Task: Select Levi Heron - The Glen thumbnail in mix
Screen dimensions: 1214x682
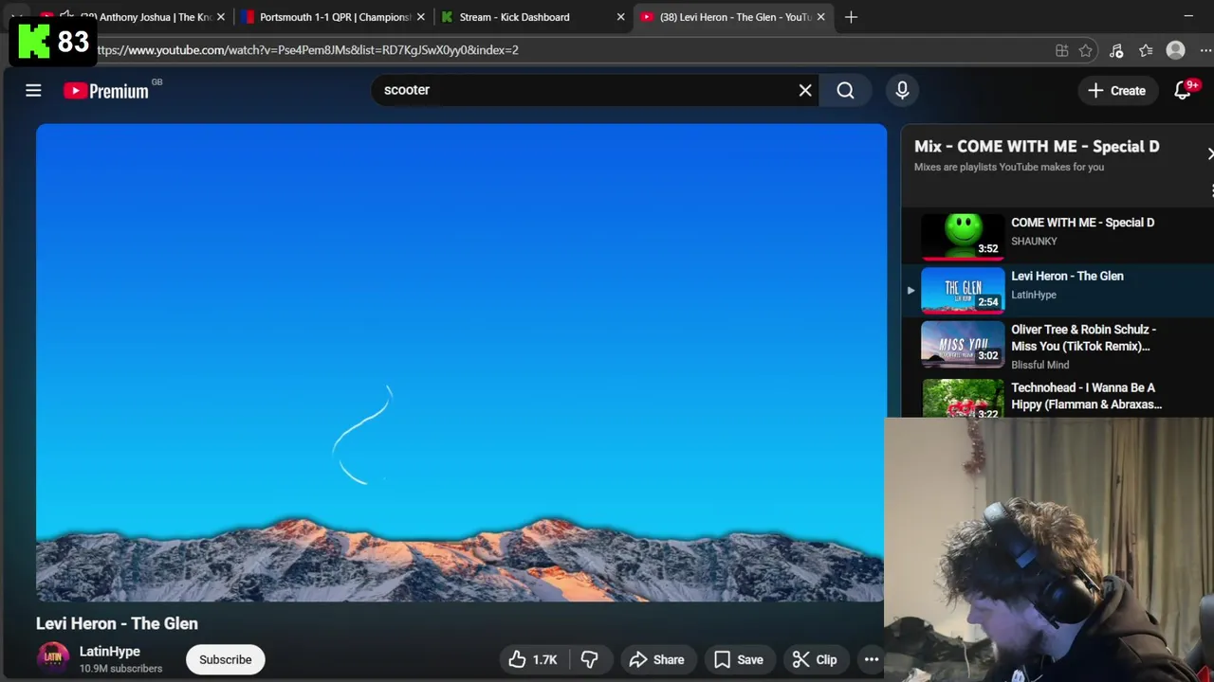Action: click(x=963, y=290)
